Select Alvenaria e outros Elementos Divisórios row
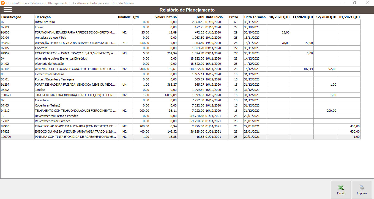 tap(180, 58)
